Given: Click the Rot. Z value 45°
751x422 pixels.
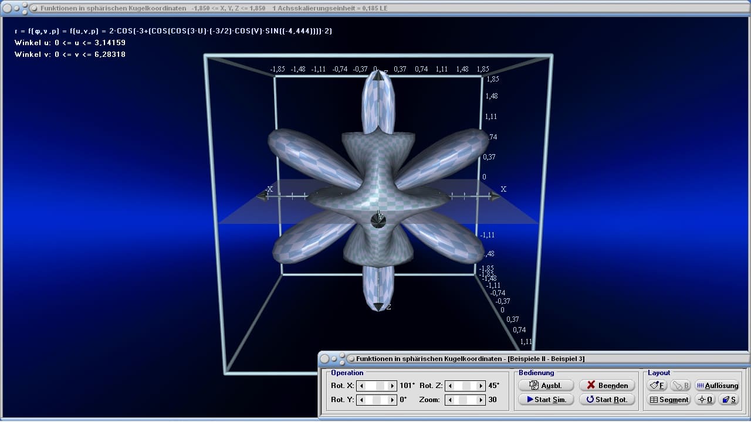Looking at the screenshot, I should (x=493, y=386).
